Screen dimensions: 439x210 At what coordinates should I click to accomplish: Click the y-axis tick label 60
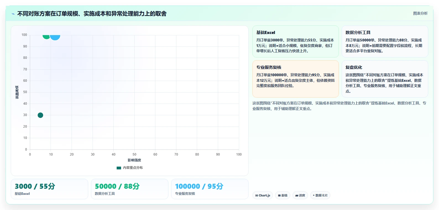[x=25, y=81]
